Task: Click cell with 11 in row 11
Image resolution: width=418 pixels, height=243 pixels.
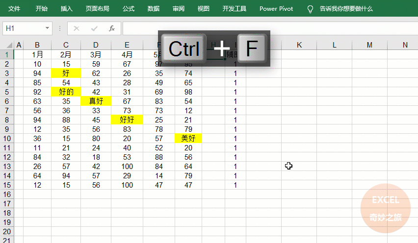Action: pos(37,148)
